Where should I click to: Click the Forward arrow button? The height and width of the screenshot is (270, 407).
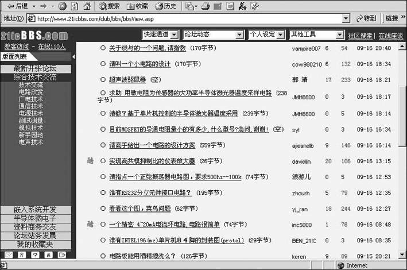click(x=44, y=6)
